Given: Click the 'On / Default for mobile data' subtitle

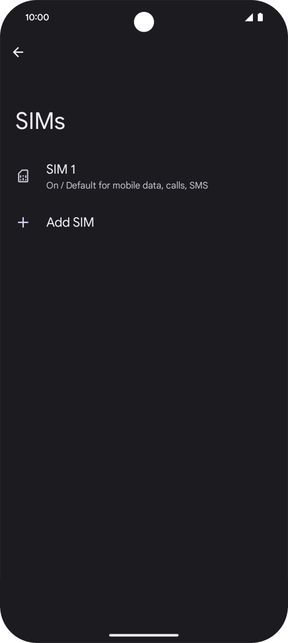Looking at the screenshot, I should click(x=127, y=185).
